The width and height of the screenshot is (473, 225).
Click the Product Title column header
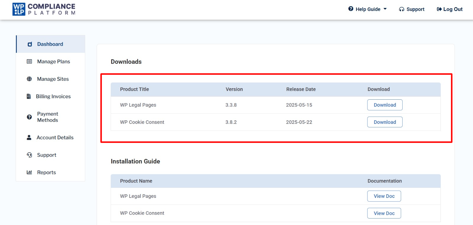coord(135,89)
